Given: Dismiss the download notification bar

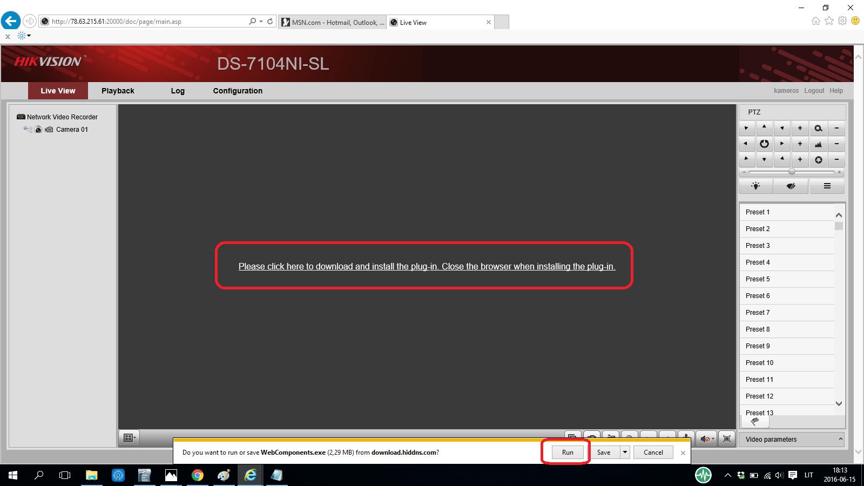Looking at the screenshot, I should pos(683,453).
